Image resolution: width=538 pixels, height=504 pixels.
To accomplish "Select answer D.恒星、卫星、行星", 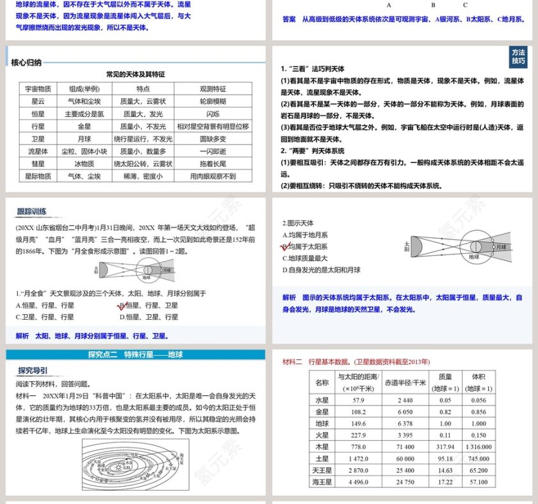I will tap(149, 317).
